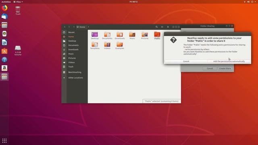This screenshot has width=258, height=145.
Task: Select the 4.3 GB Volume desktop icon
Action: [x=18, y=51]
